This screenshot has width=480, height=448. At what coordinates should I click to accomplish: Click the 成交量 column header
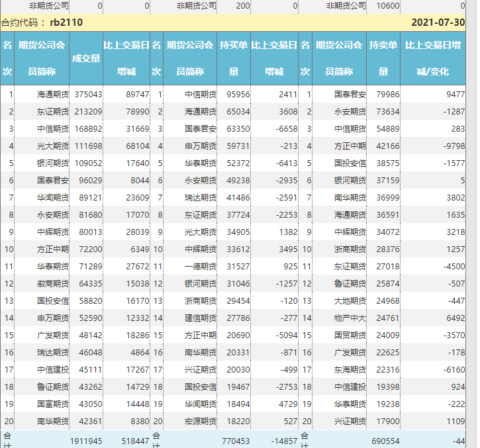(86, 58)
